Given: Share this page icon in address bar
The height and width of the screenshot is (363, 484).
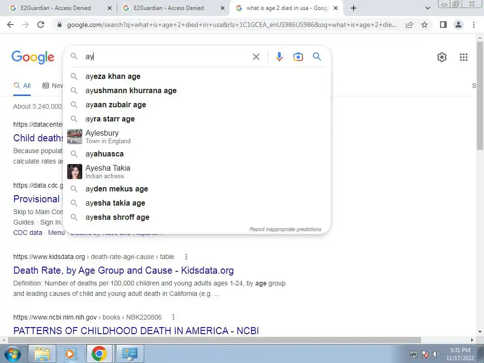Looking at the screenshot, I should (x=409, y=25).
